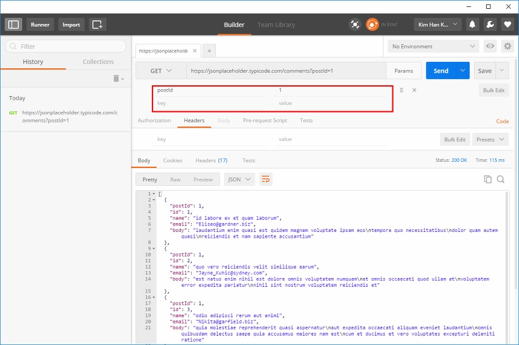Collapse JSON fold arrow at line 1
519x345 pixels.
(x=154, y=193)
